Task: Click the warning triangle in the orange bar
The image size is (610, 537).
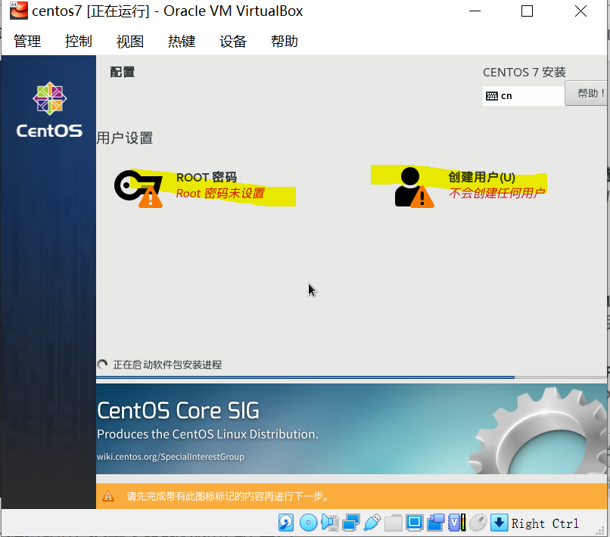Action: pos(108,496)
